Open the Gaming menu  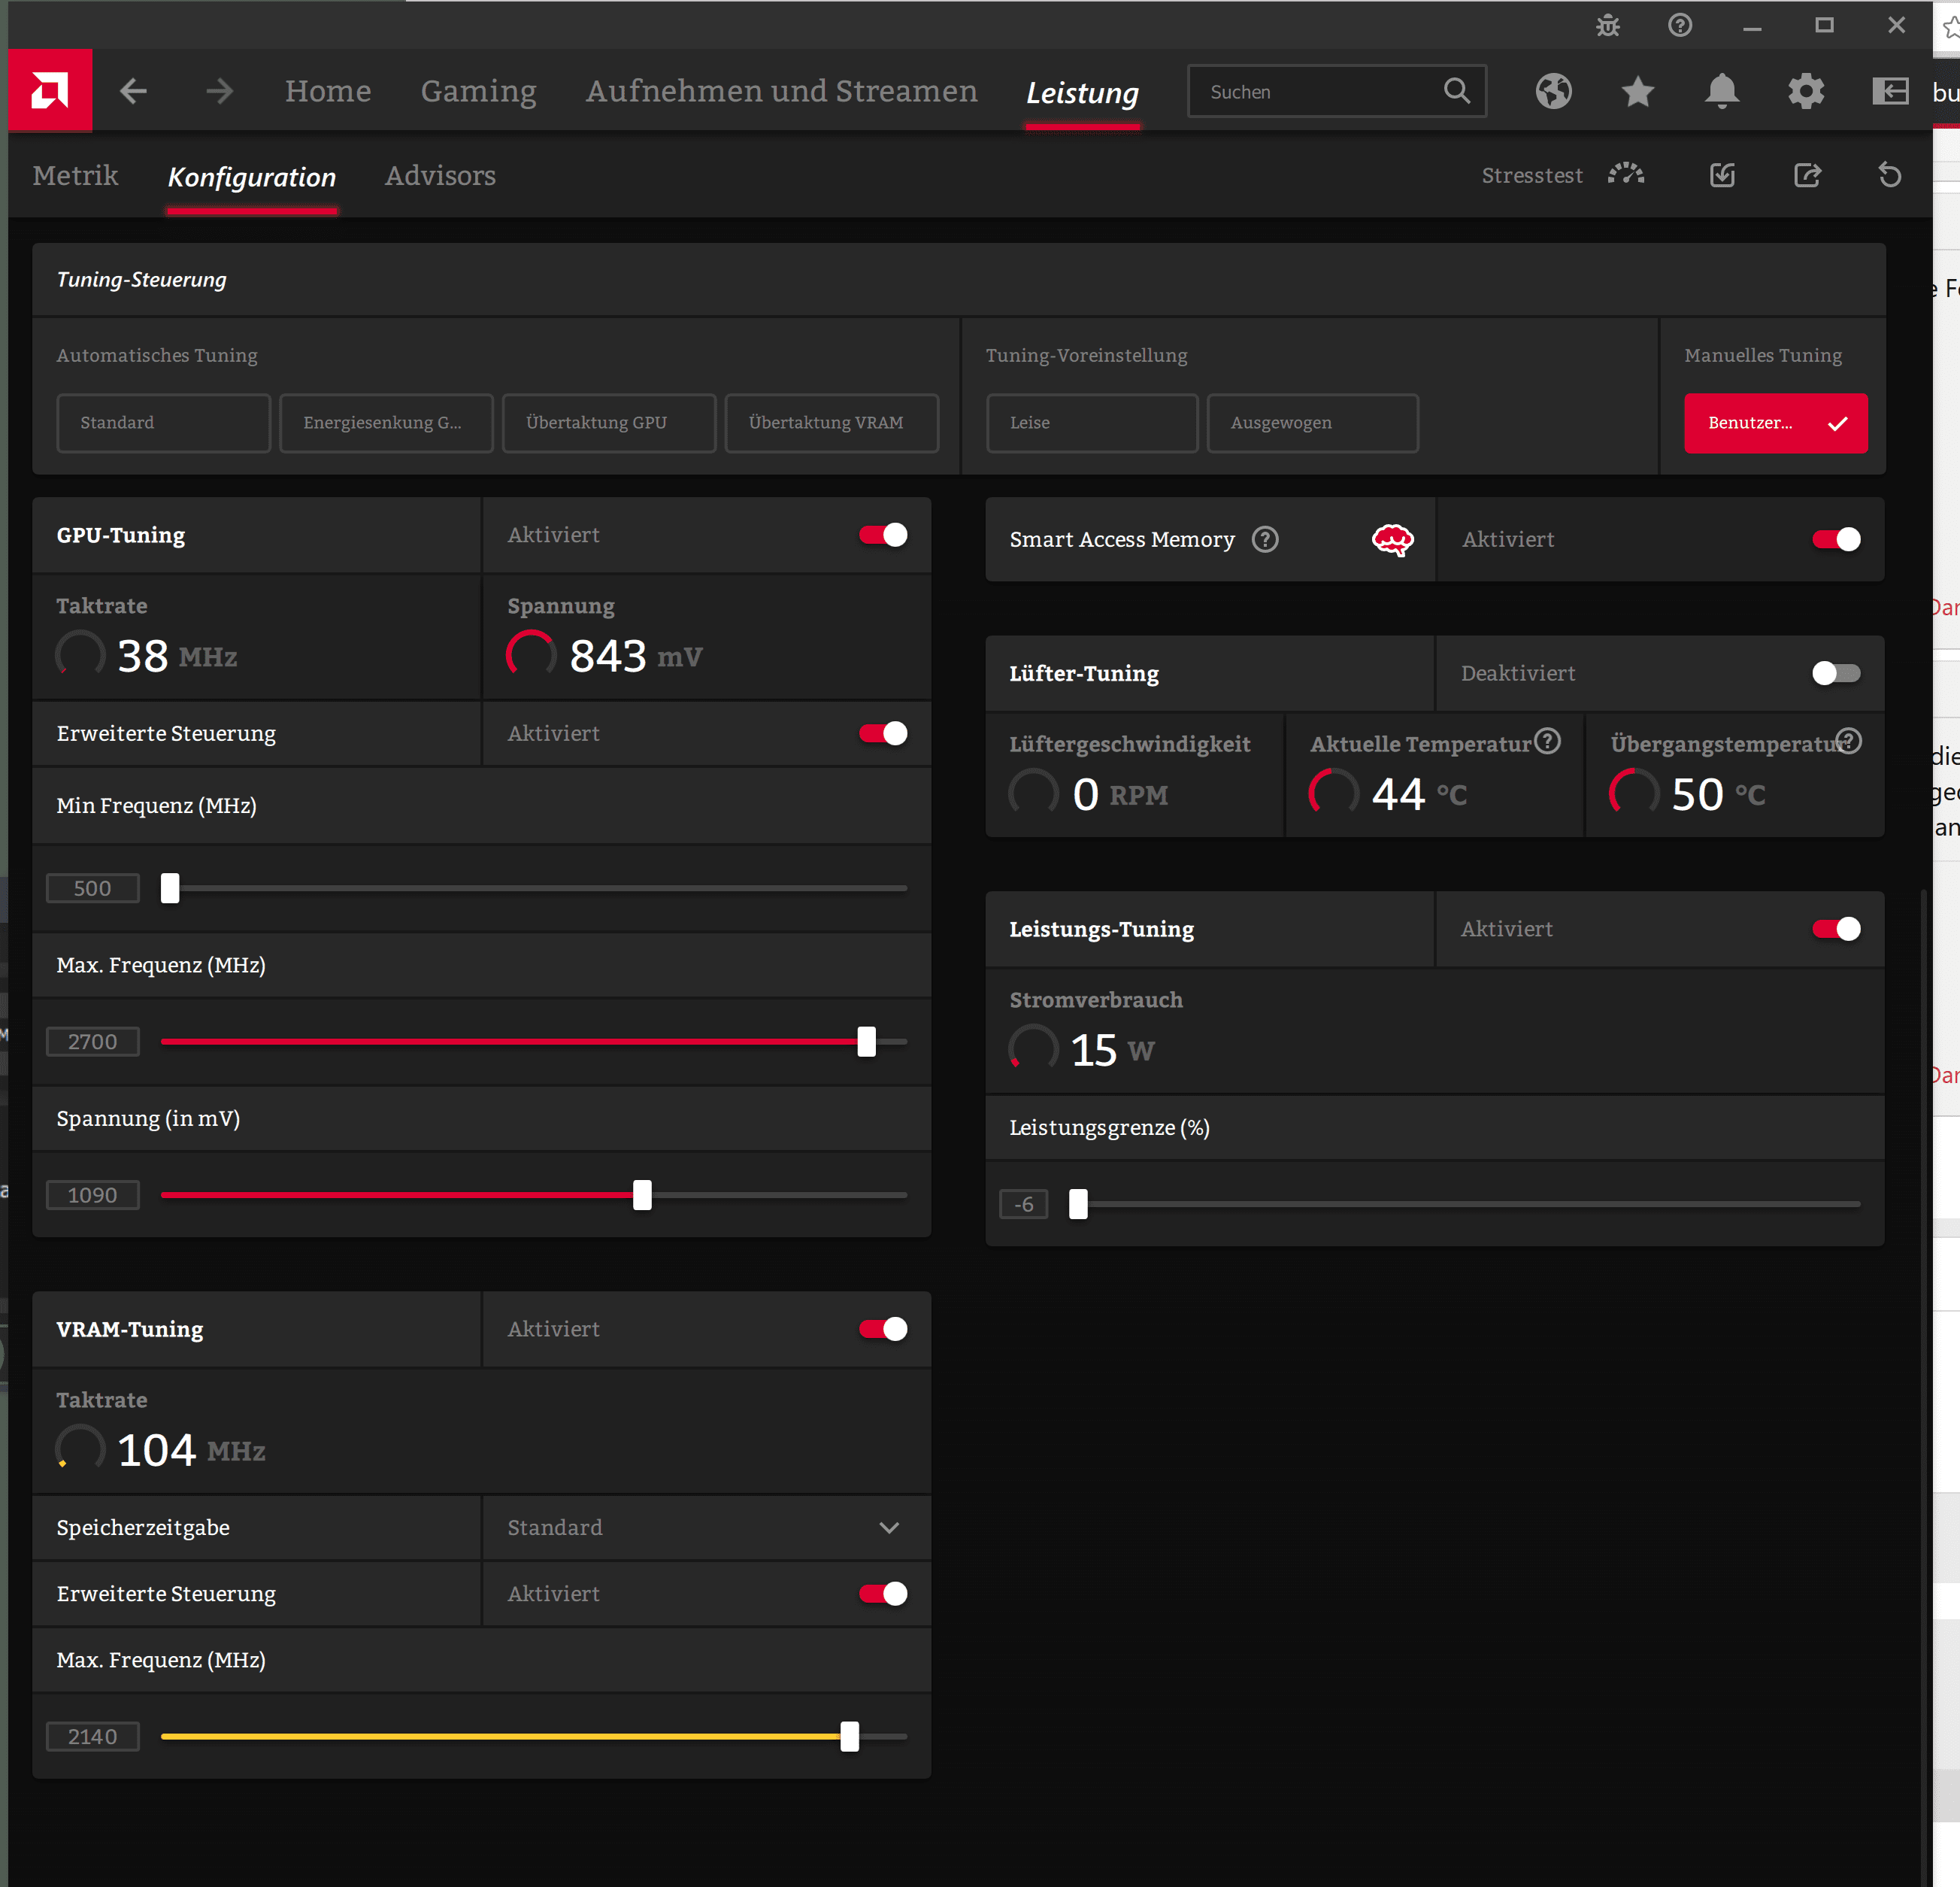click(478, 91)
